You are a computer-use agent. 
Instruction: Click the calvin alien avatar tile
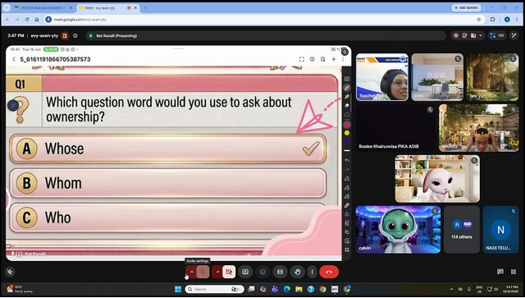(398, 230)
